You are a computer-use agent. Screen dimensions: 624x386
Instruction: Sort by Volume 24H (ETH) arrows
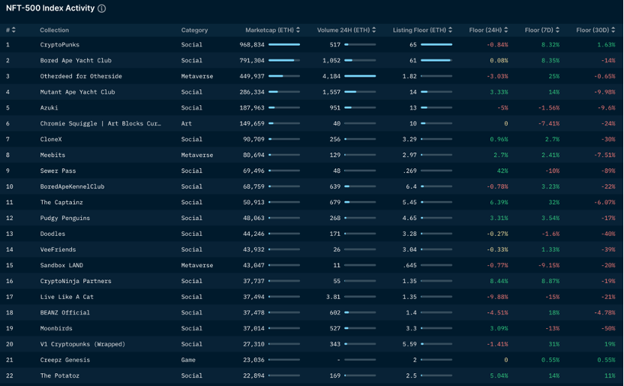373,30
